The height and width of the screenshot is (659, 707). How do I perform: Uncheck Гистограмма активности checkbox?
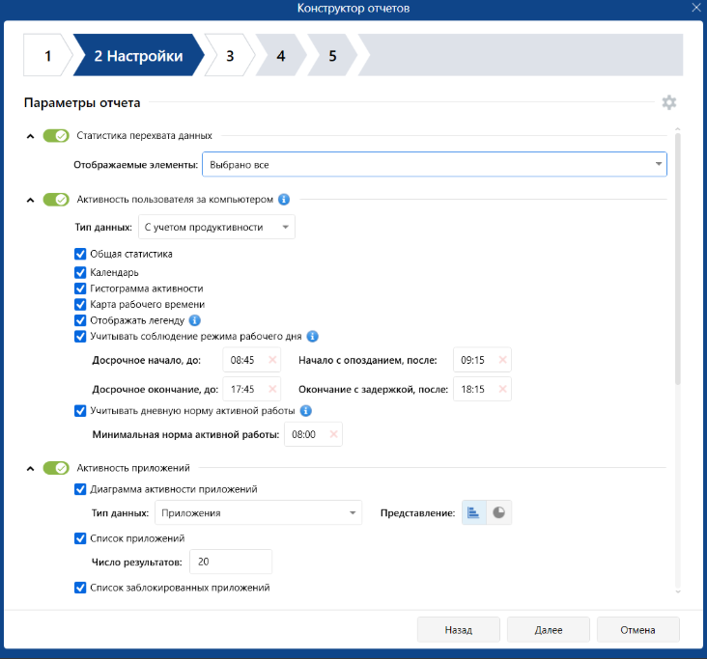pos(81,288)
